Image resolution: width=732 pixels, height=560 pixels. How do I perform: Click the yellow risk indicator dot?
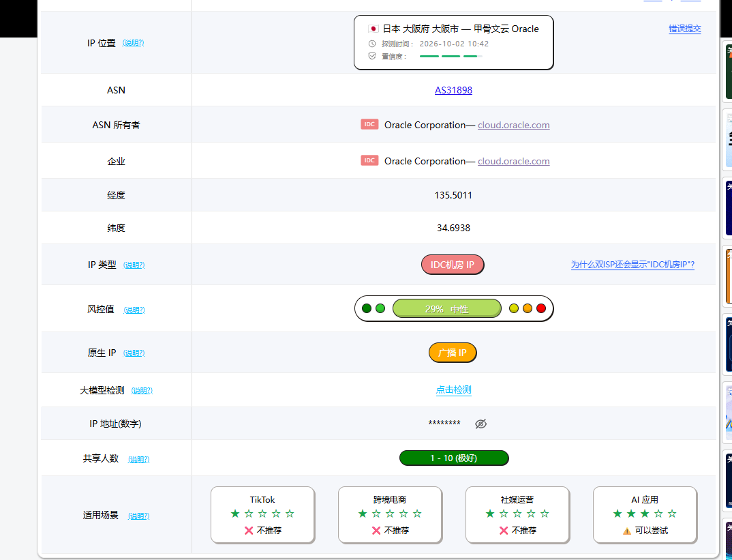coord(513,308)
